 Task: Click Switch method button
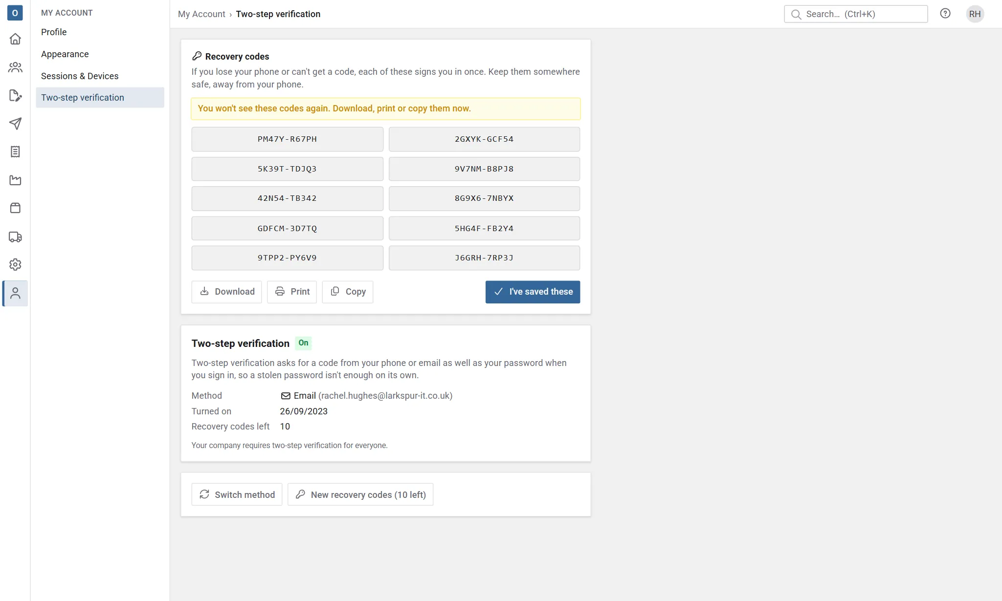coord(237,494)
